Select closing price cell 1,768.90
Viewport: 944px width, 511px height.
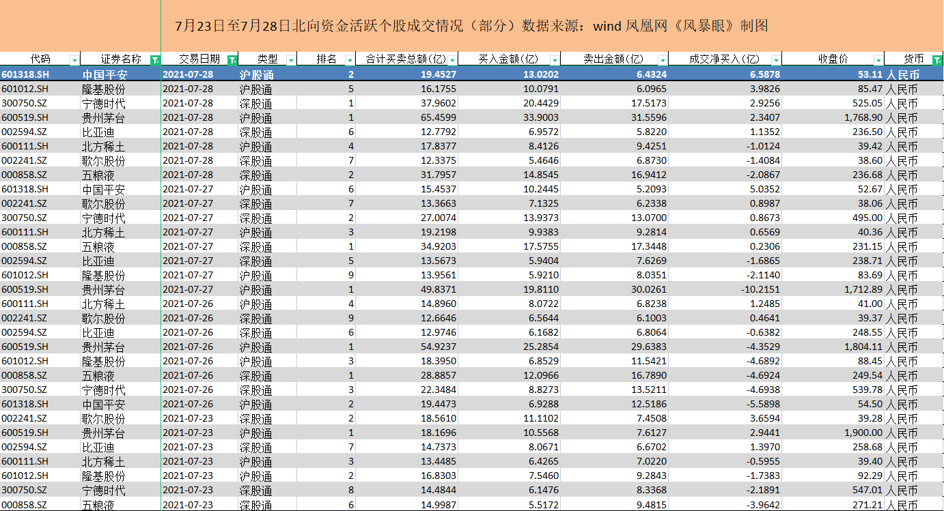(833, 117)
